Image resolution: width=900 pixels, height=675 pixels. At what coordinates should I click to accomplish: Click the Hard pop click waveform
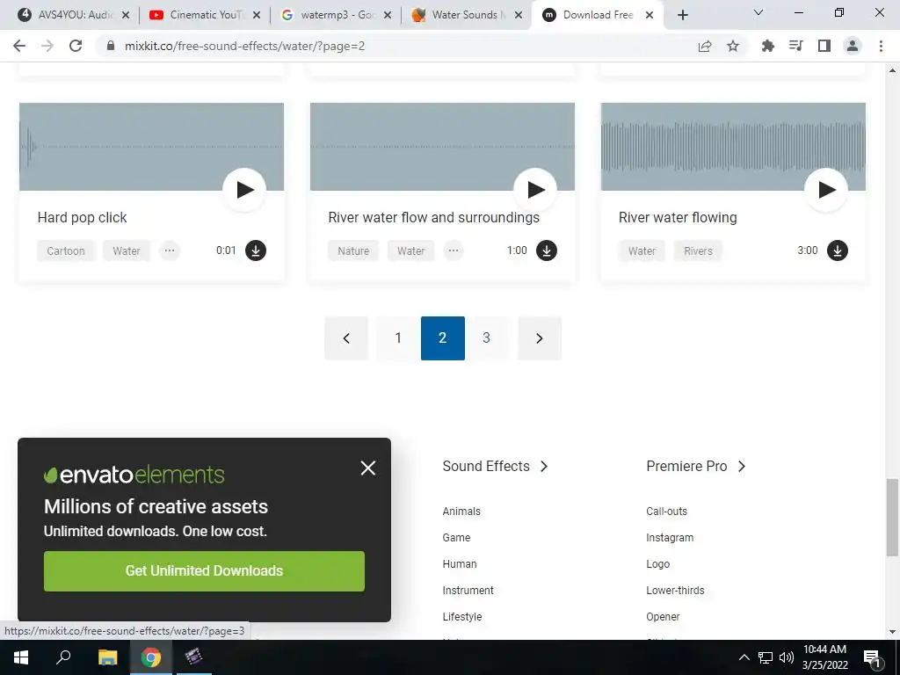(x=151, y=147)
